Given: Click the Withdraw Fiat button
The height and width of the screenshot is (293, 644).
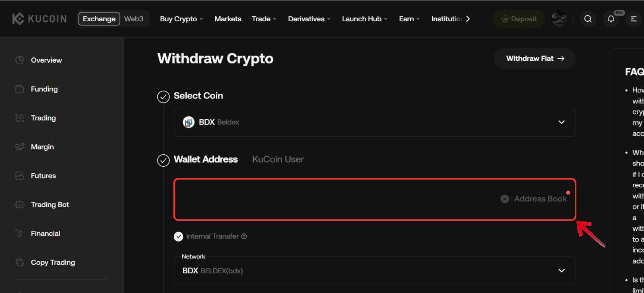Looking at the screenshot, I should point(534,58).
